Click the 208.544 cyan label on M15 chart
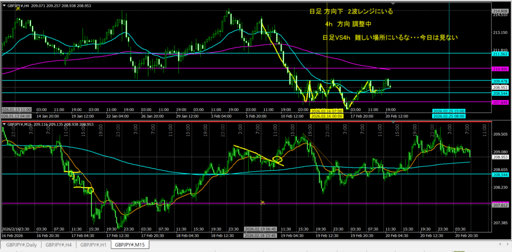Screen dimensions: 512x252 click(501, 175)
